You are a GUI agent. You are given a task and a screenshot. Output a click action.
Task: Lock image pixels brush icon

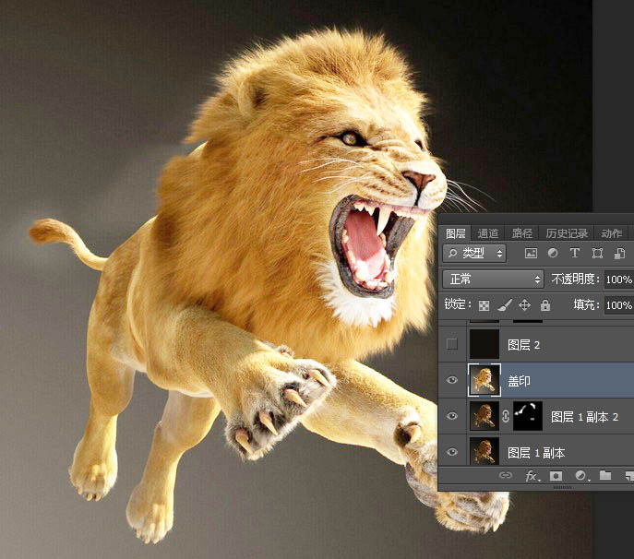click(x=505, y=305)
